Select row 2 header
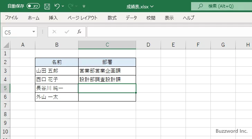Screen dimensions: 252x139 click(x=5, y=62)
